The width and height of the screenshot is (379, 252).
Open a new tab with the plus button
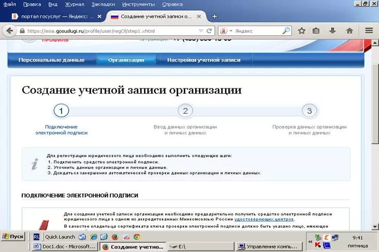[214, 17]
